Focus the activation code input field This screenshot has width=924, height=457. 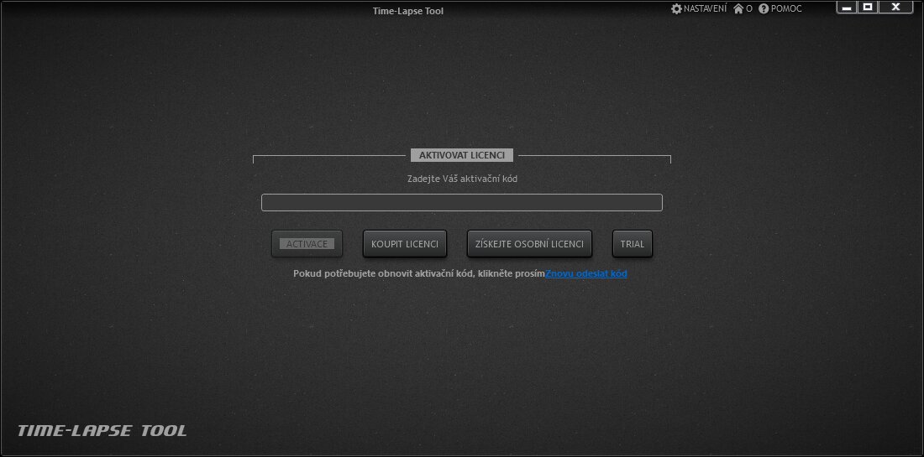[x=461, y=203]
